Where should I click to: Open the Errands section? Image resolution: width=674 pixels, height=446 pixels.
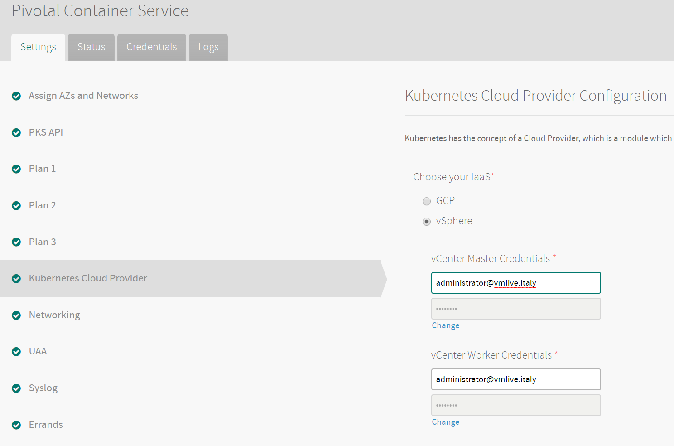[46, 425]
